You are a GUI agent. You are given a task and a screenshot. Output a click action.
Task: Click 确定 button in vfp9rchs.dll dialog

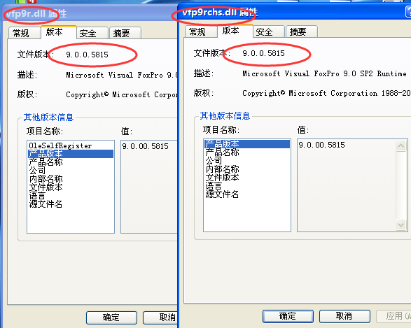[x=288, y=316]
